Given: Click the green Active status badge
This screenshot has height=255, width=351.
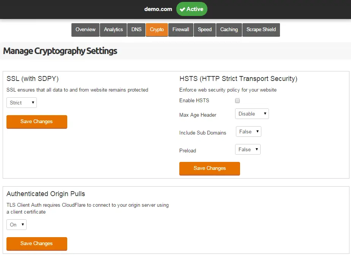Looking at the screenshot, I should 191,9.
